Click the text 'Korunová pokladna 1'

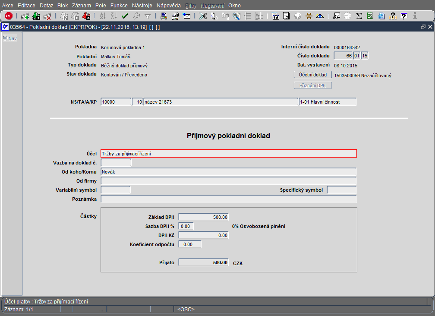pos(123,47)
